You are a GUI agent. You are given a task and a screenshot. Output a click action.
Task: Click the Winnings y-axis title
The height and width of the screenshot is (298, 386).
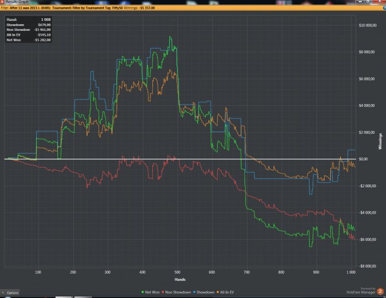coord(380,141)
